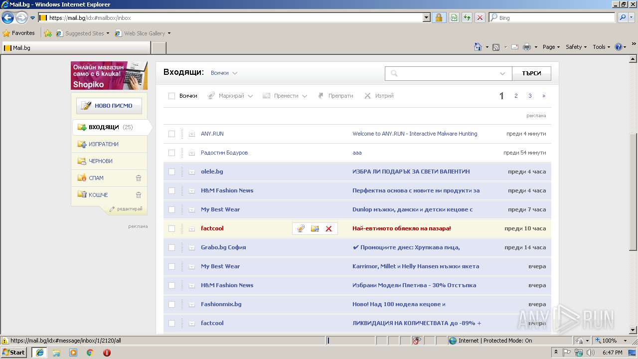Viewport: 638px width, 359px height.
Task: Click the Home icon in command bar
Action: pos(478,47)
